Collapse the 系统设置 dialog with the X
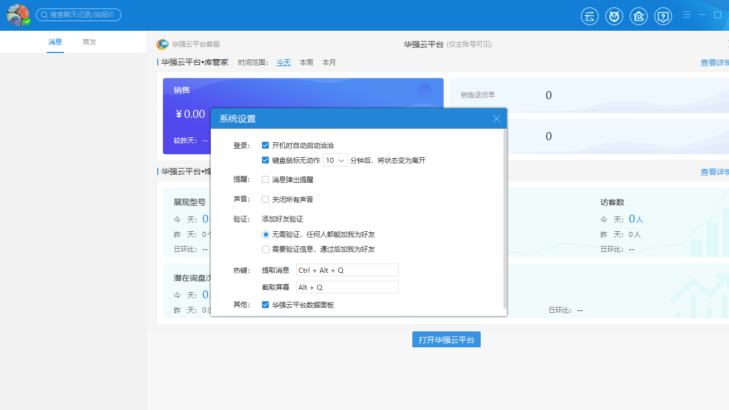This screenshot has height=410, width=729. (x=496, y=118)
